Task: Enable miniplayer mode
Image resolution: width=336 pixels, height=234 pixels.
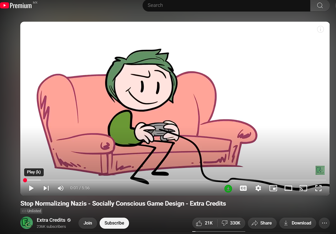Action: coord(273,188)
